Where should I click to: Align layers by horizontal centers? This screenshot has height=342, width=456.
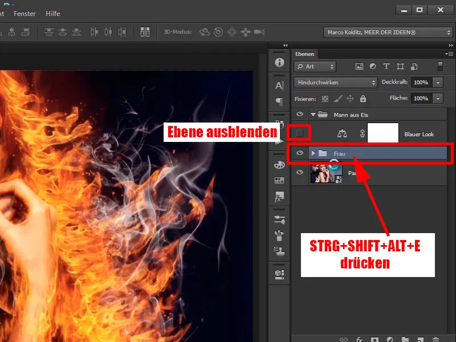11,32
